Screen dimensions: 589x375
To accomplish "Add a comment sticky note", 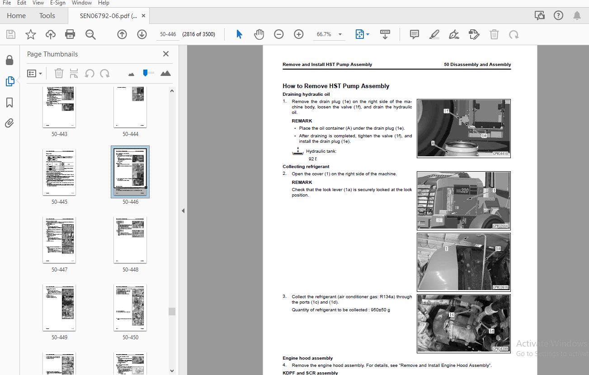I will (x=414, y=34).
